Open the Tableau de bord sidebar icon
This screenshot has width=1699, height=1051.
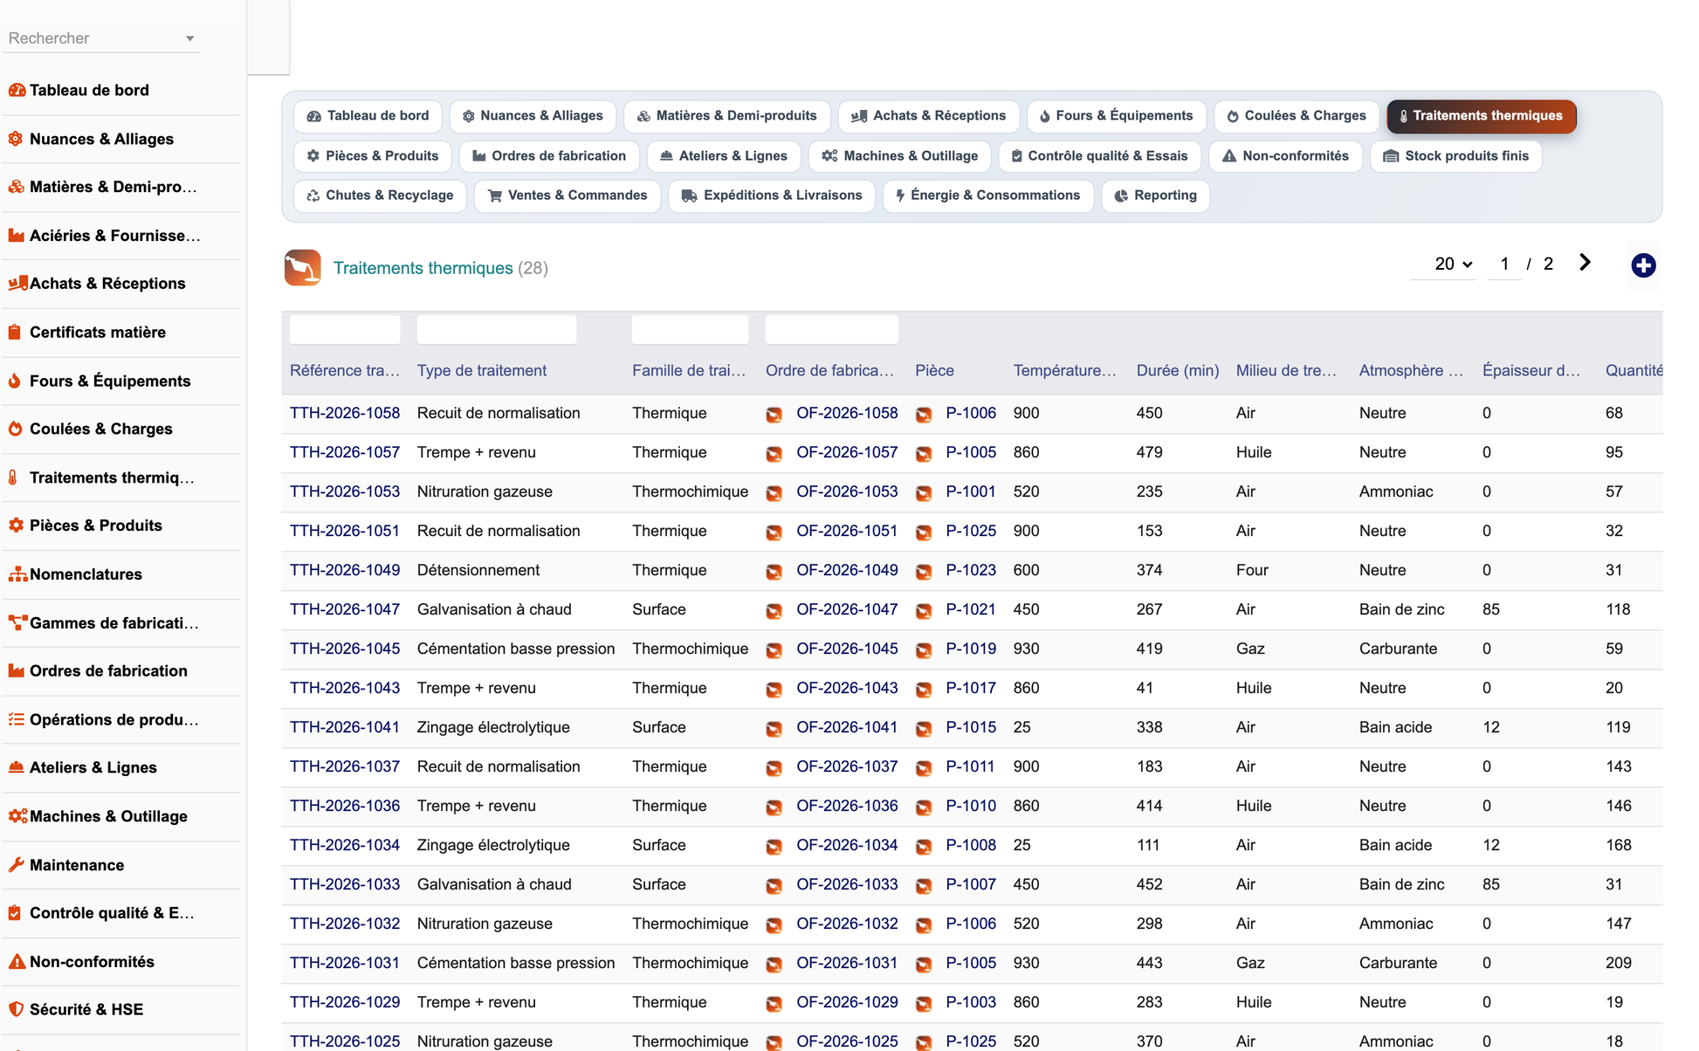tap(17, 90)
